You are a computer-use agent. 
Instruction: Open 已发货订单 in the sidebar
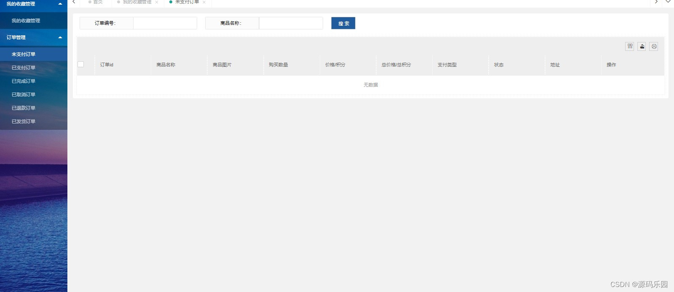pyautogui.click(x=34, y=121)
